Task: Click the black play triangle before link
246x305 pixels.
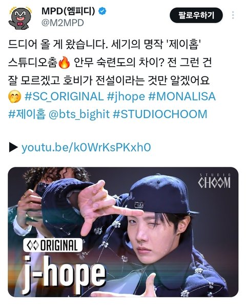Action: (14, 147)
